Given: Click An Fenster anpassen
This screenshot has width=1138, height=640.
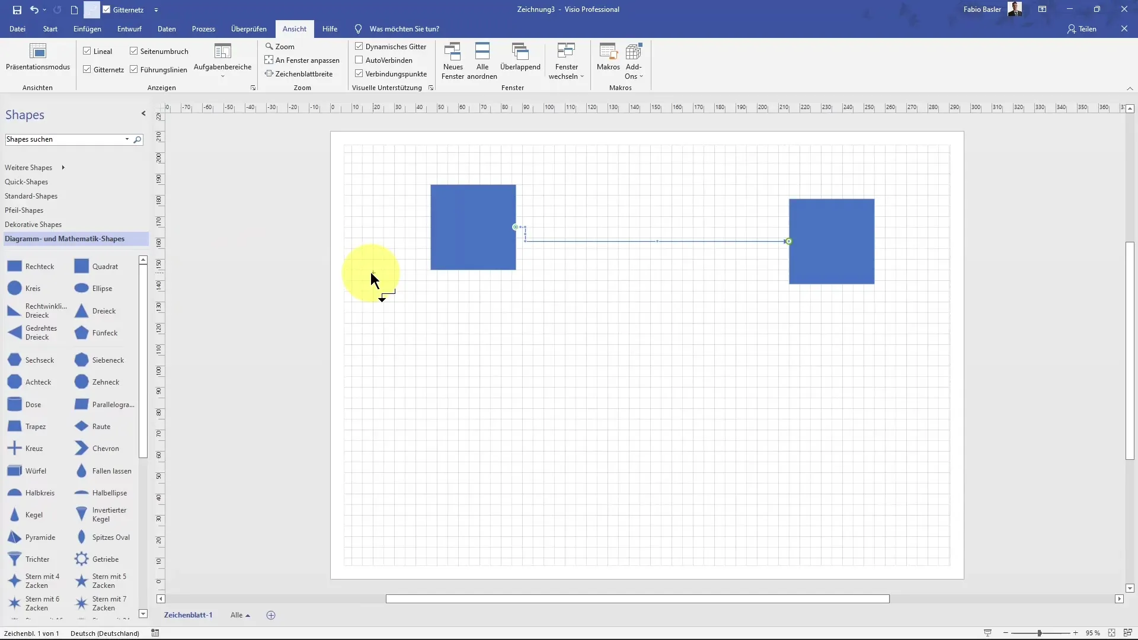Looking at the screenshot, I should [x=302, y=60].
